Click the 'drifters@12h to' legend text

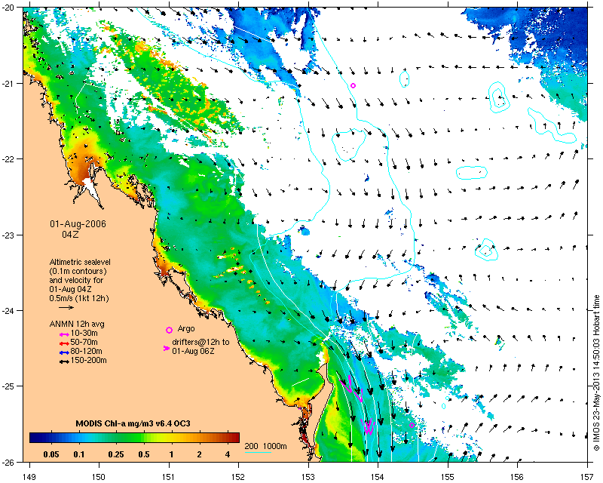[200, 342]
